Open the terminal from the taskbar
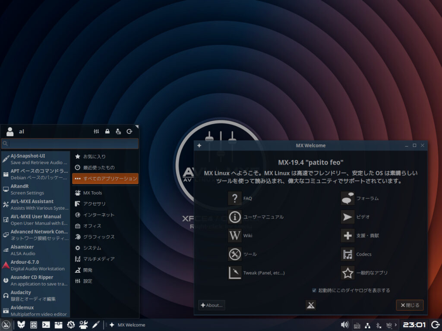The width and height of the screenshot is (442, 331). pyautogui.click(x=45, y=325)
